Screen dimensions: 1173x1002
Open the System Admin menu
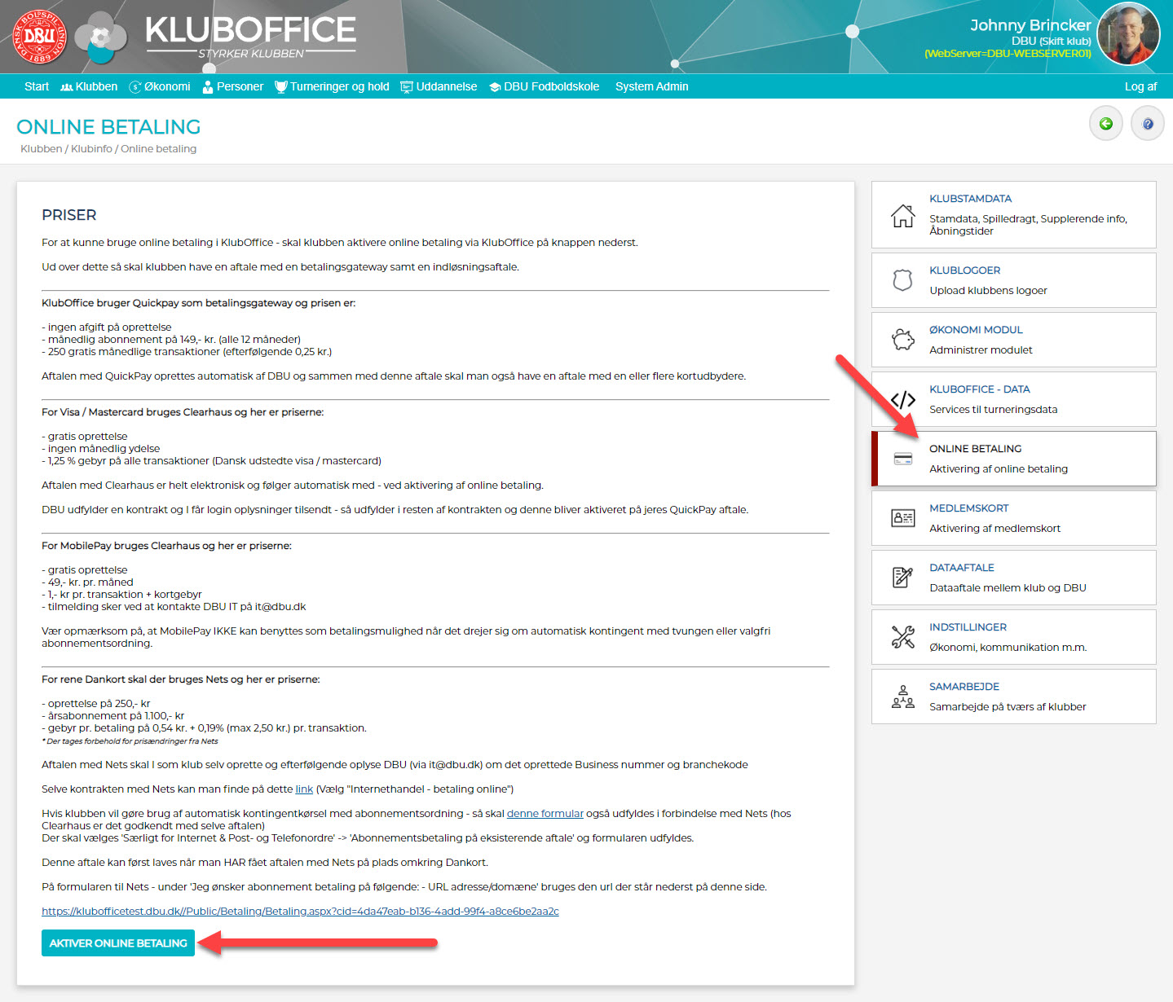(x=652, y=86)
